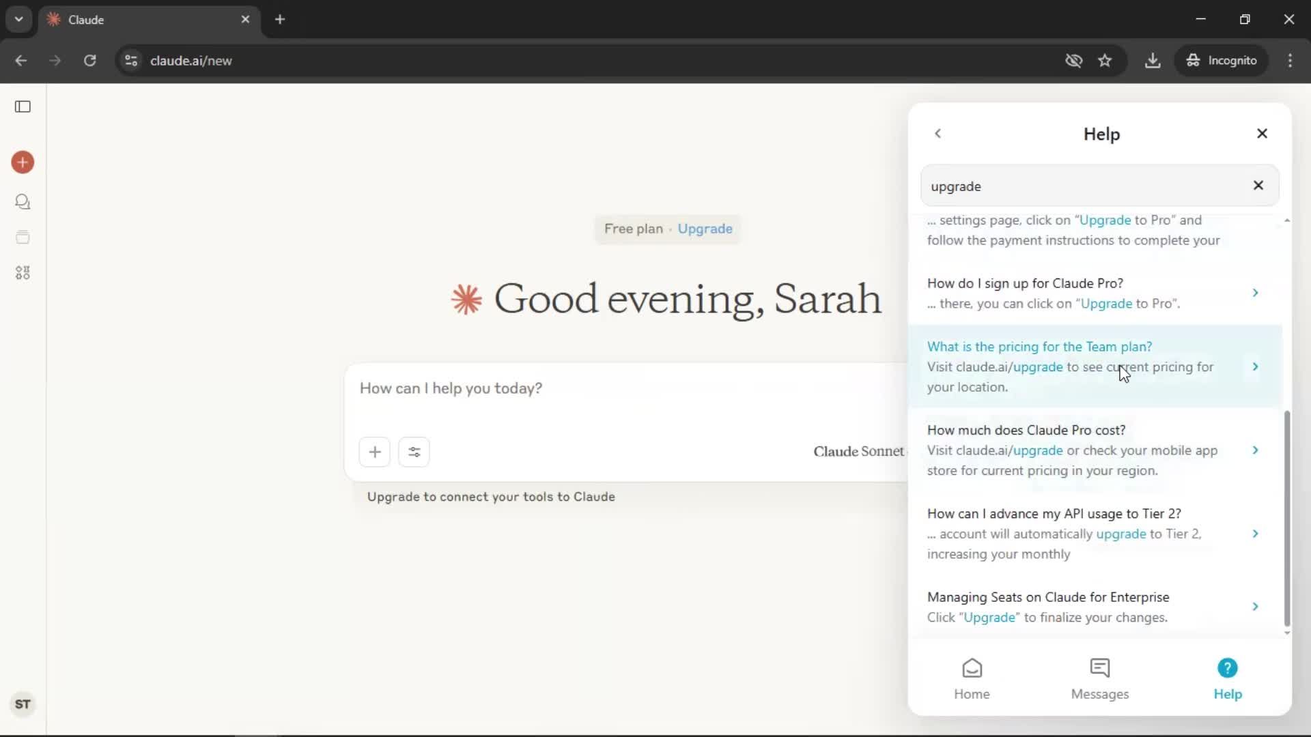This screenshot has height=737, width=1311.
Task: Click the Help results scroll-up arrow
Action: [1287, 220]
